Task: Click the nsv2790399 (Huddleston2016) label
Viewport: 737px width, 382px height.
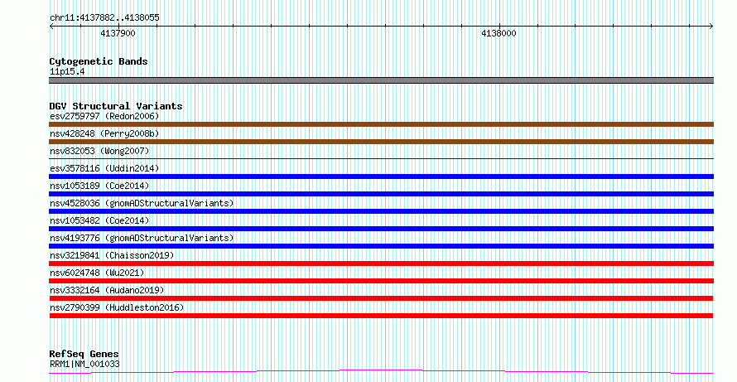Action: (117, 307)
